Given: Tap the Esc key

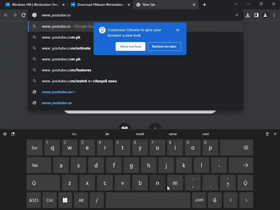Looking at the screenshot, I should (34, 148).
